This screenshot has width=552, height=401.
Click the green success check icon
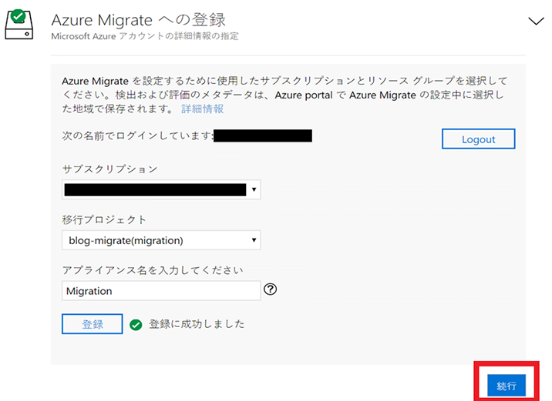point(136,325)
